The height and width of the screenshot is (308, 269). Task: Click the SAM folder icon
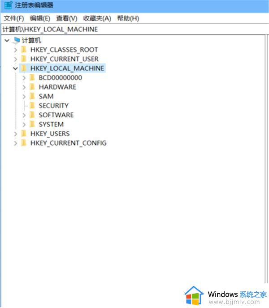(x=32, y=96)
